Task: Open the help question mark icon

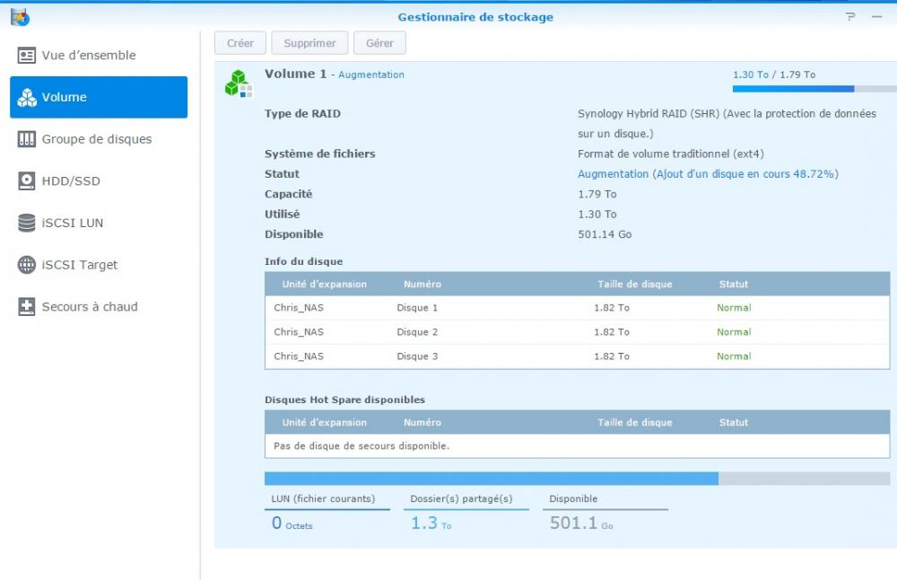Action: (850, 17)
